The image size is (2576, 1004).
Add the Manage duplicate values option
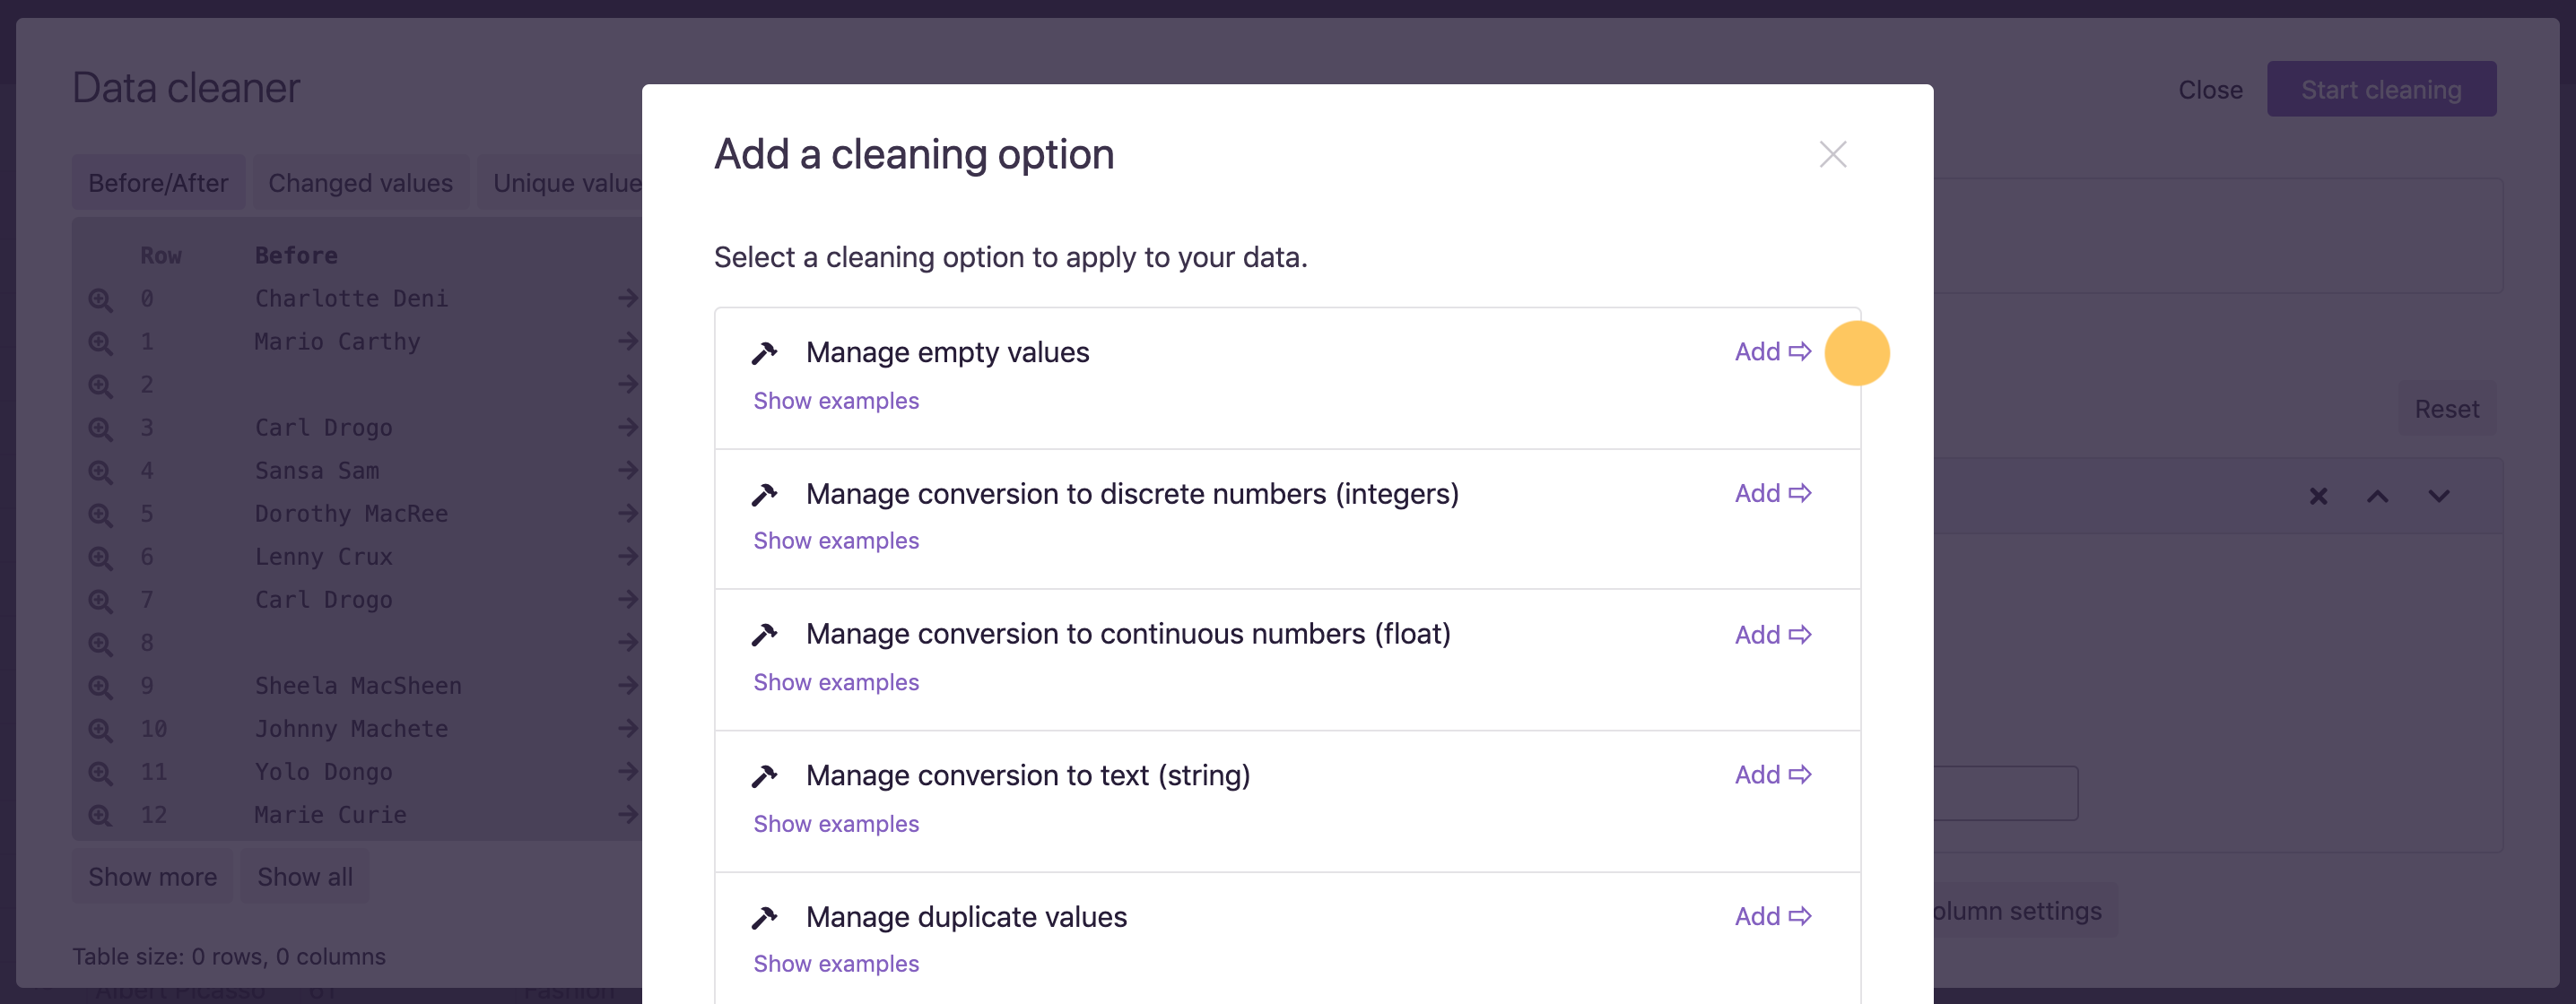[1772, 916]
